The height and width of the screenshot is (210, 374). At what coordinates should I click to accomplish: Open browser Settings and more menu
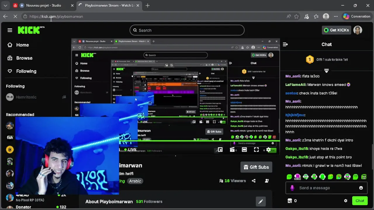(336, 16)
